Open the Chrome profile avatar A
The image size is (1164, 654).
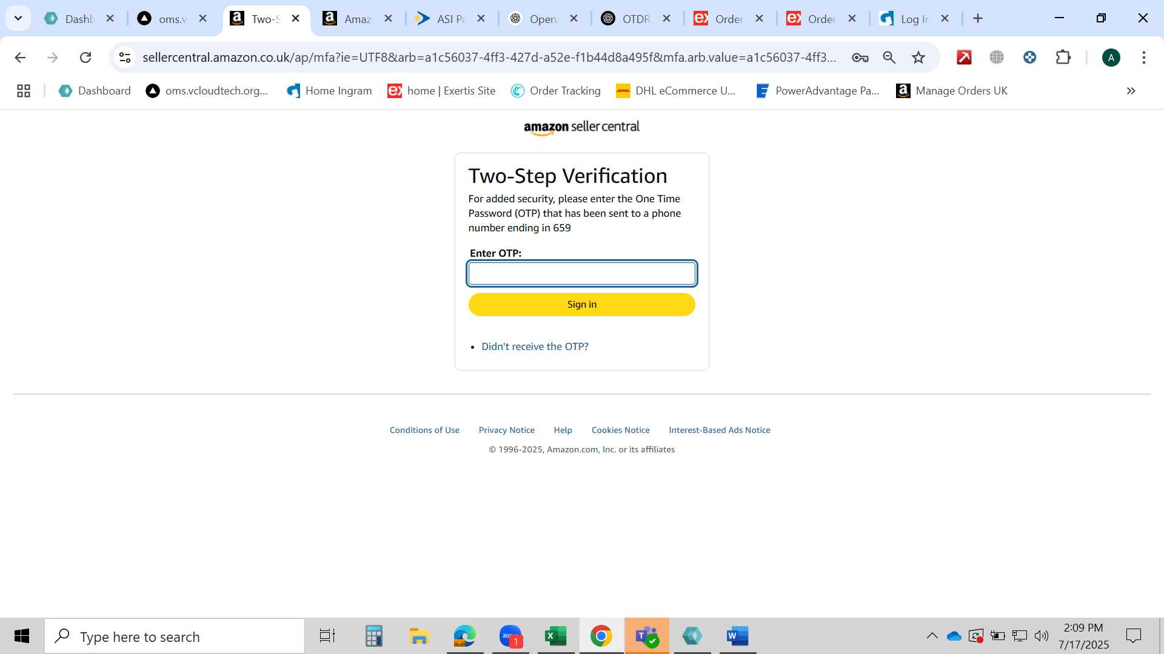pyautogui.click(x=1111, y=58)
